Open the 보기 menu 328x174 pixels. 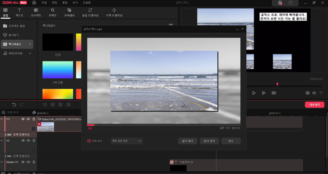(75, 2)
